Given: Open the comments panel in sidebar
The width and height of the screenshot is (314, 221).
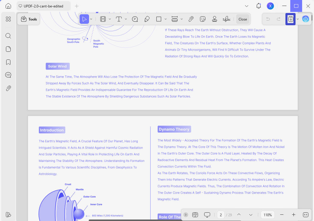Looking at the screenshot, I should coord(8,75).
